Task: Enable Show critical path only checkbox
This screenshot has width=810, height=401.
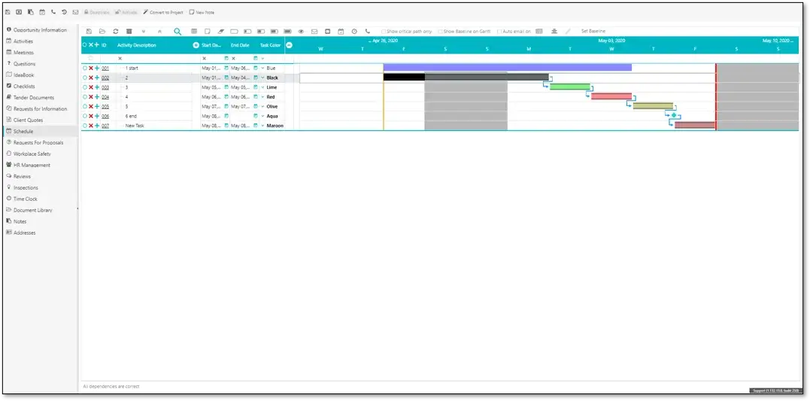Action: [x=384, y=32]
